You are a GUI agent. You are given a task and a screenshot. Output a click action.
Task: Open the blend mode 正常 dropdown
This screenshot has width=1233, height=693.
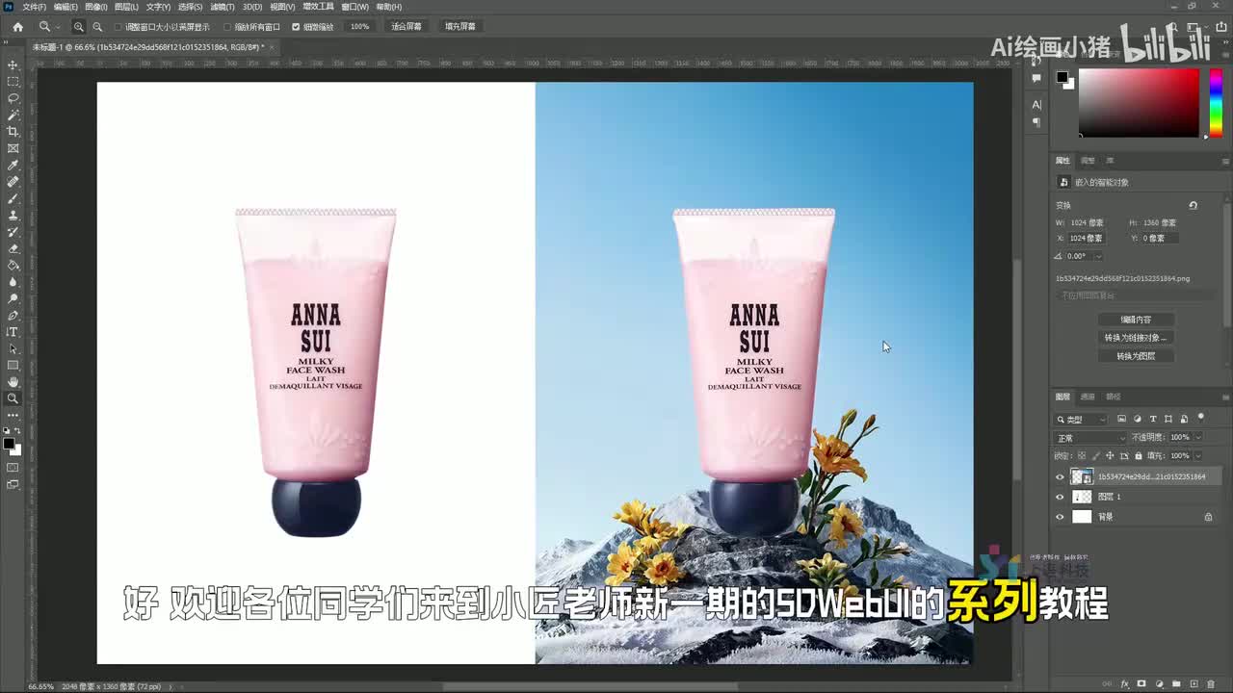(1091, 438)
